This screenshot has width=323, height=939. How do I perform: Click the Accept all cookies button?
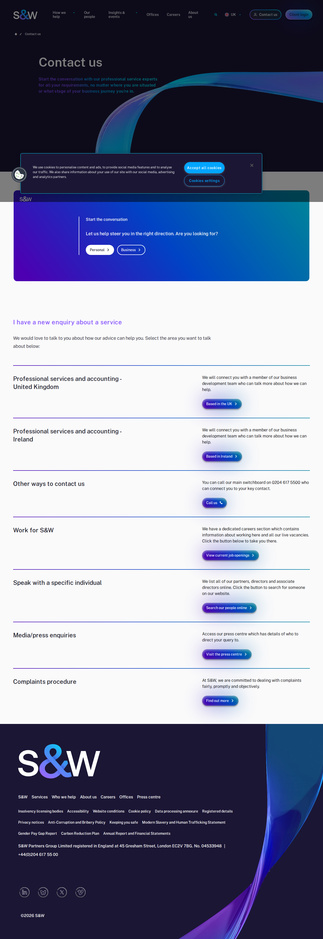(204, 168)
